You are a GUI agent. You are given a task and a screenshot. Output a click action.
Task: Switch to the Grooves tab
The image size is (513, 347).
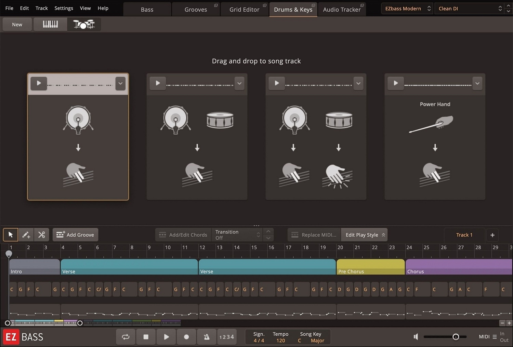click(196, 10)
